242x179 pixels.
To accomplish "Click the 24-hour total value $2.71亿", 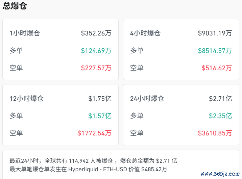I will [220, 99].
